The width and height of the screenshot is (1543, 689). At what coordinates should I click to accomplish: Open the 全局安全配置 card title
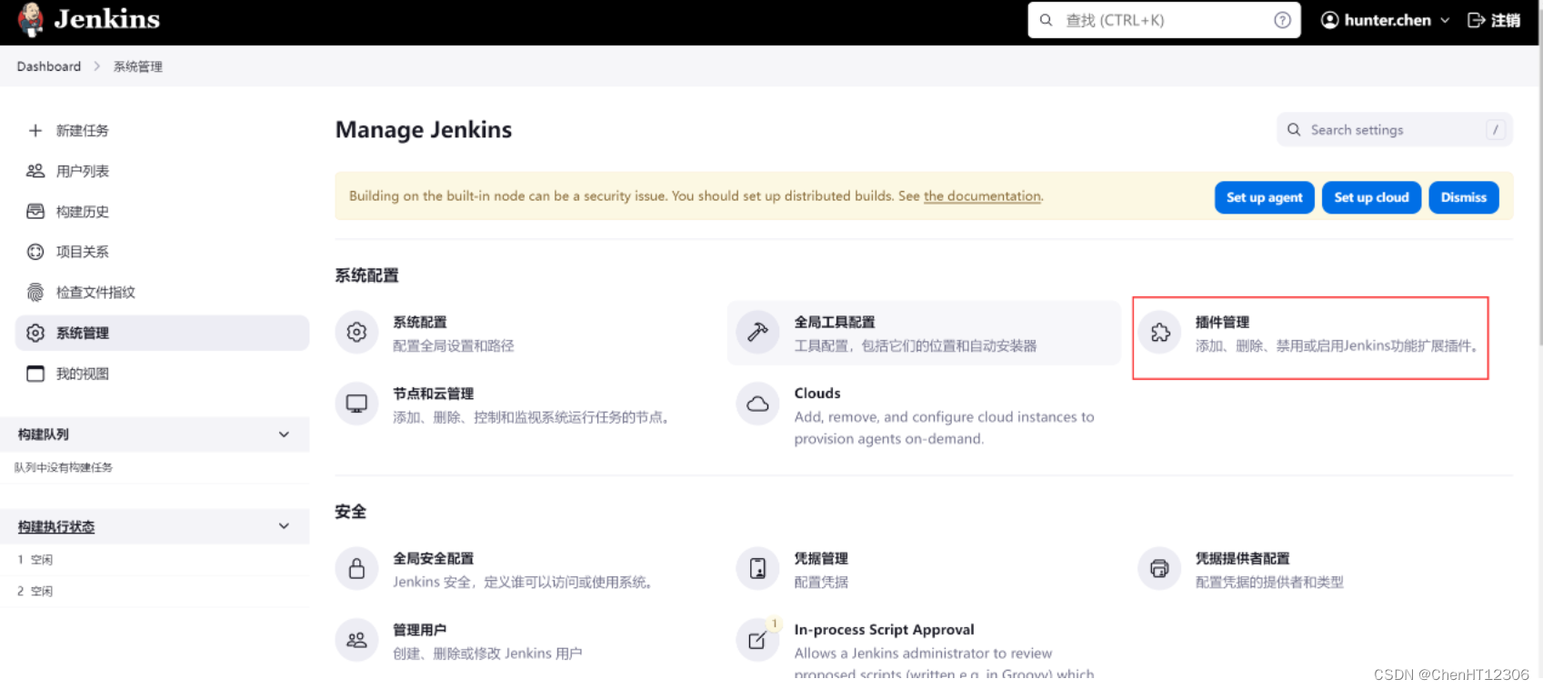pos(434,559)
